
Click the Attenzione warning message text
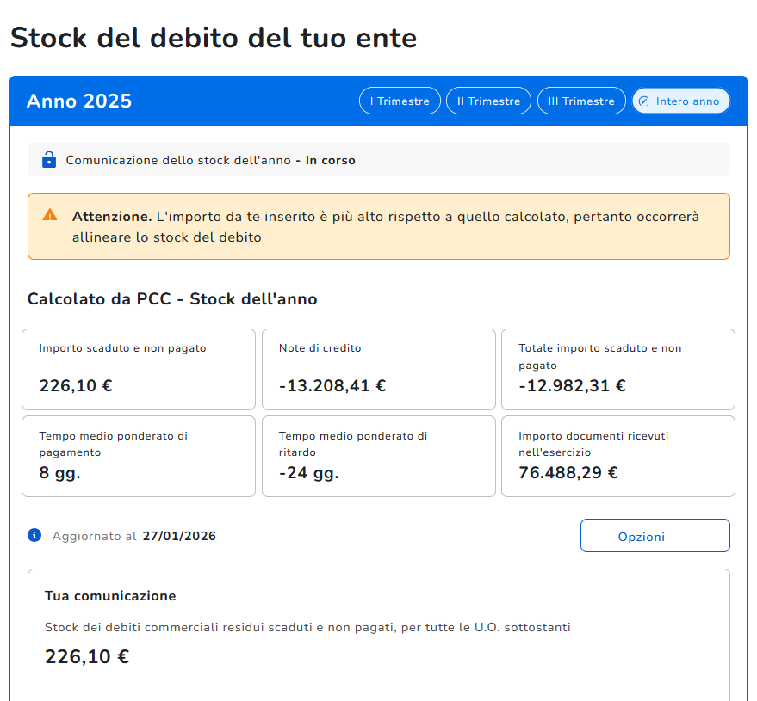pos(385,226)
